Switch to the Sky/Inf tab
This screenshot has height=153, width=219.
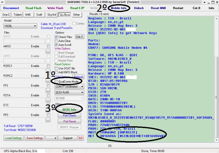coord(52,15)
